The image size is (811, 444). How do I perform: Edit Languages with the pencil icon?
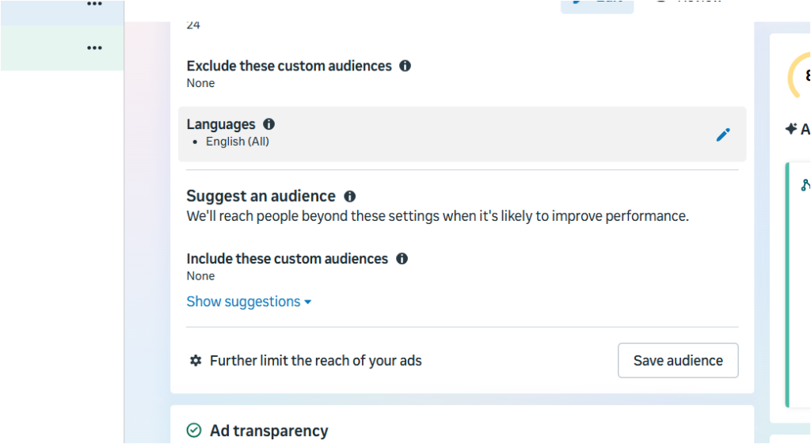723,135
